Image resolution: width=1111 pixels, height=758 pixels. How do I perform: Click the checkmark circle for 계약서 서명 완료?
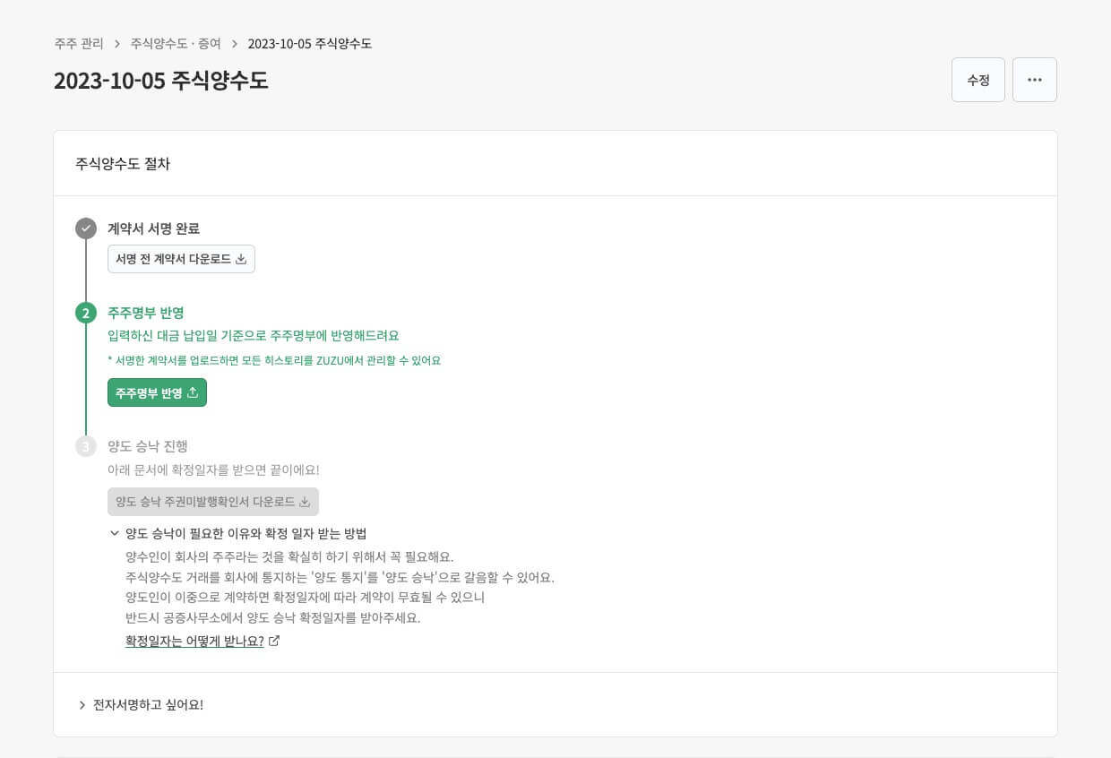85,228
